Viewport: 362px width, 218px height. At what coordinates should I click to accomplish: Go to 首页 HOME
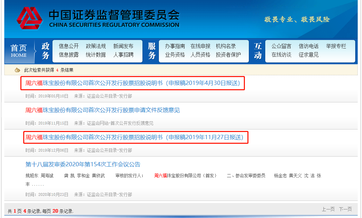coord(19,51)
